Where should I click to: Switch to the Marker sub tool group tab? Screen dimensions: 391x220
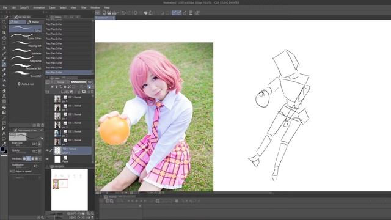click(x=34, y=22)
